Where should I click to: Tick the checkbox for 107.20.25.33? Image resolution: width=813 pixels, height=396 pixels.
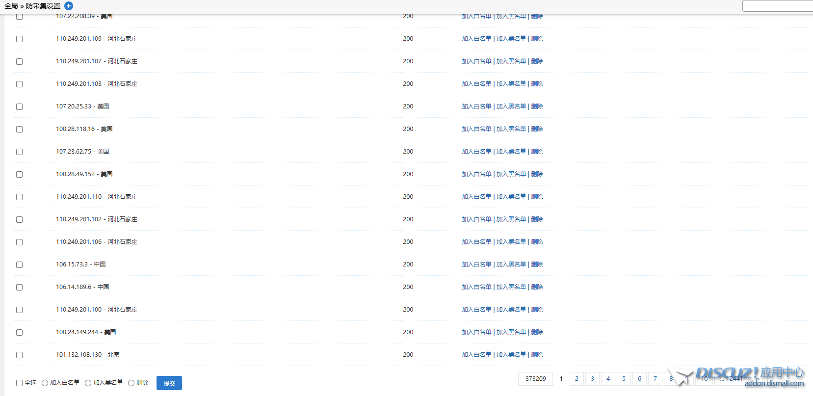click(x=20, y=106)
